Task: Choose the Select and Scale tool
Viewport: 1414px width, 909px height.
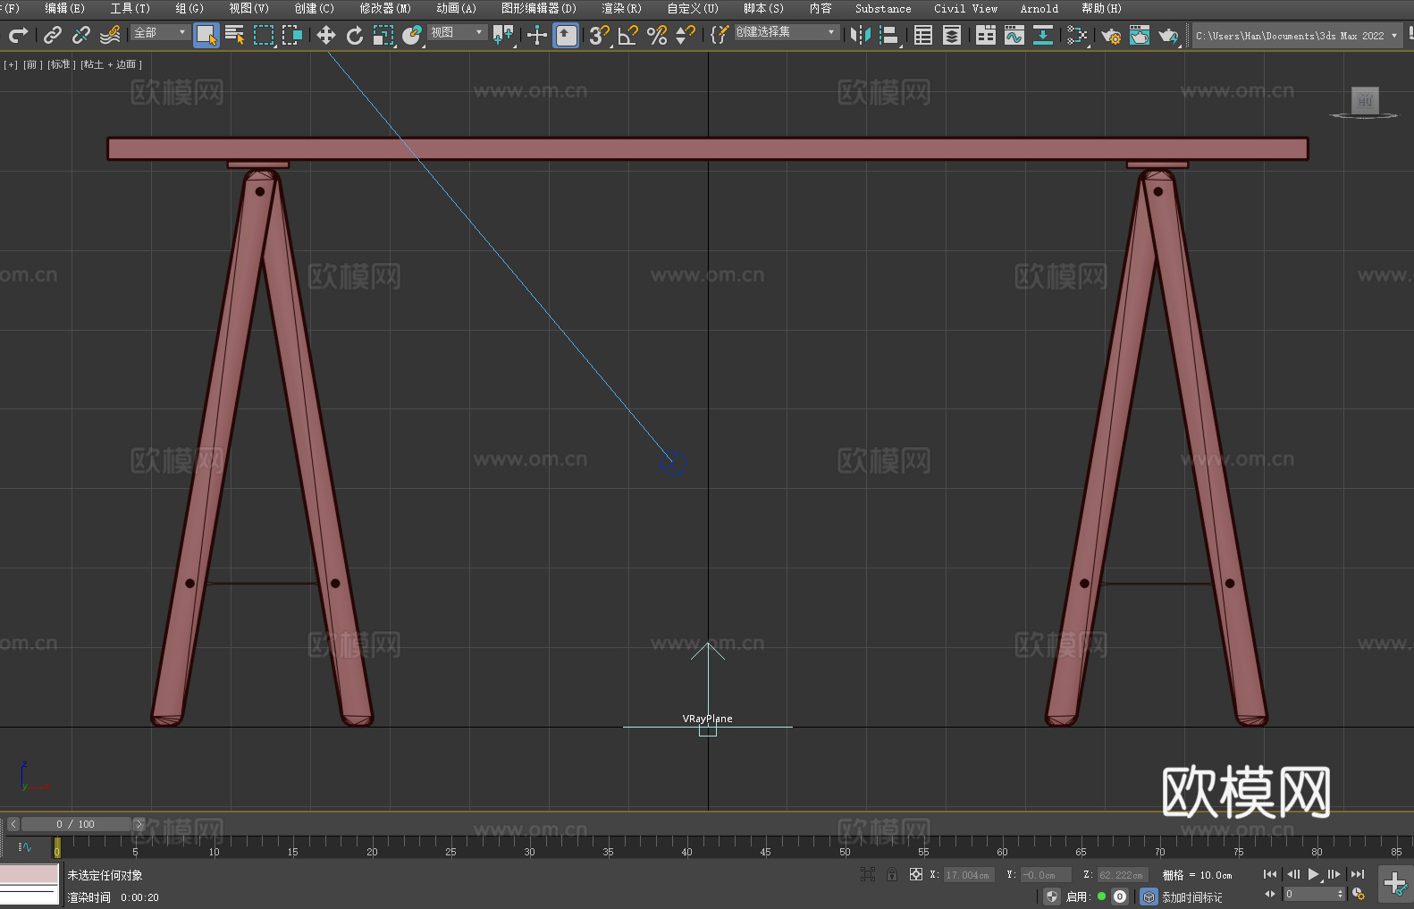Action: (x=383, y=35)
